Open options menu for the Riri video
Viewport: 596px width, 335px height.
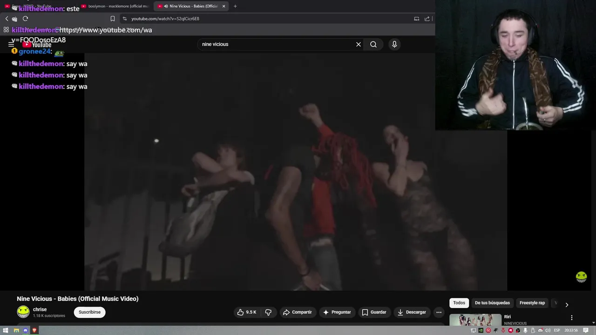[572, 318]
